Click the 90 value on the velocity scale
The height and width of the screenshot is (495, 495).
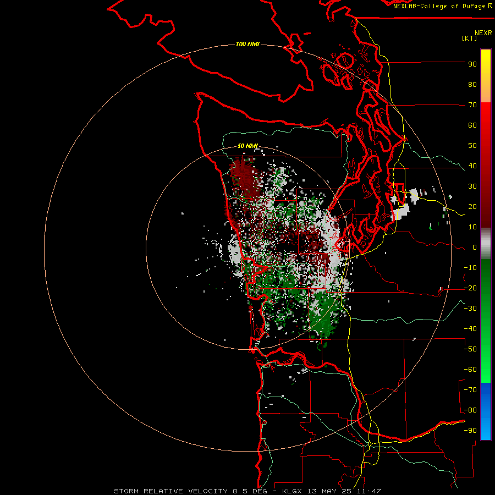[x=472, y=64]
